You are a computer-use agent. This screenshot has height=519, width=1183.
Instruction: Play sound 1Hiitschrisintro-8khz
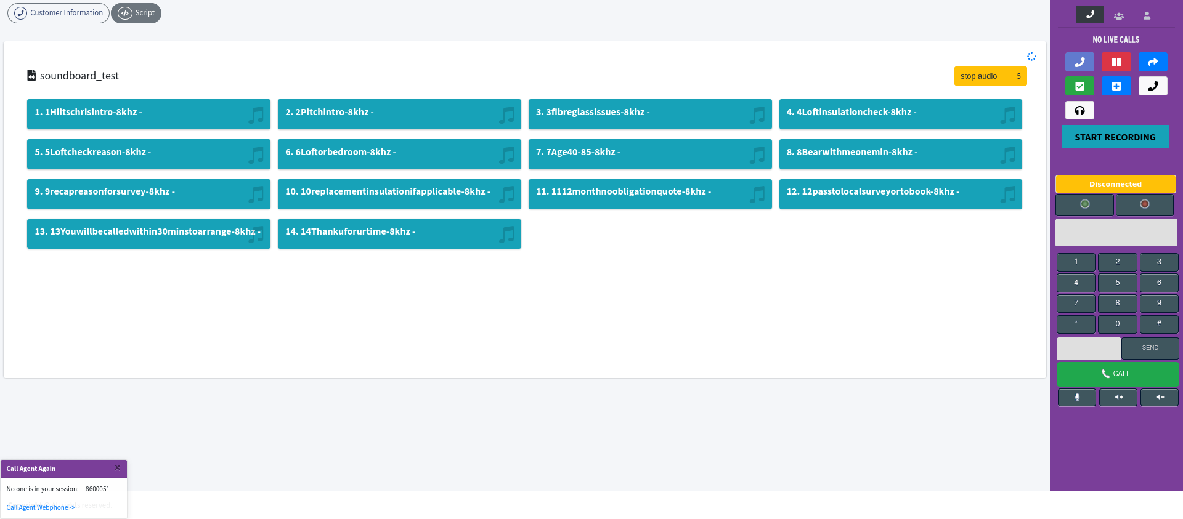pyautogui.click(x=148, y=114)
